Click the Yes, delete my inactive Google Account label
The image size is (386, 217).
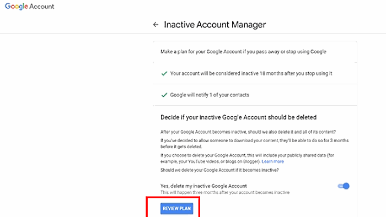point(203,186)
